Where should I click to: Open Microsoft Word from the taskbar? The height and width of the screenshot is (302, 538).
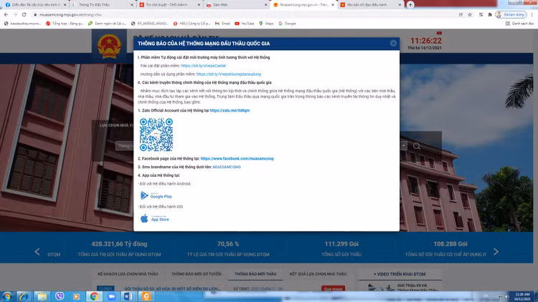tap(128, 296)
